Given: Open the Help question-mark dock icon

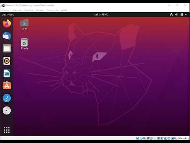Looking at the screenshot, I should (x=7, y=98).
